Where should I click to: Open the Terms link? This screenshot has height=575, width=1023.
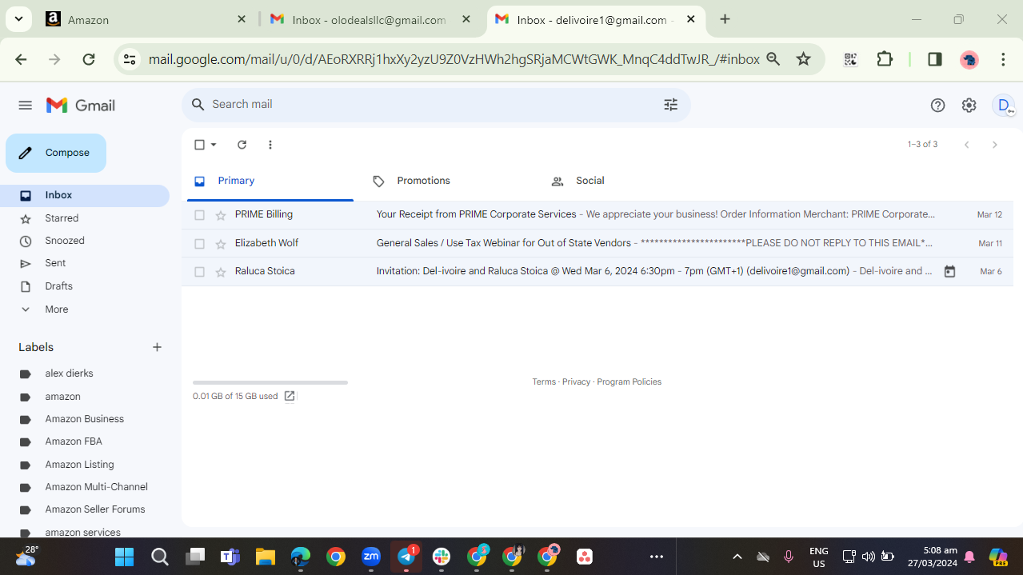pos(544,382)
